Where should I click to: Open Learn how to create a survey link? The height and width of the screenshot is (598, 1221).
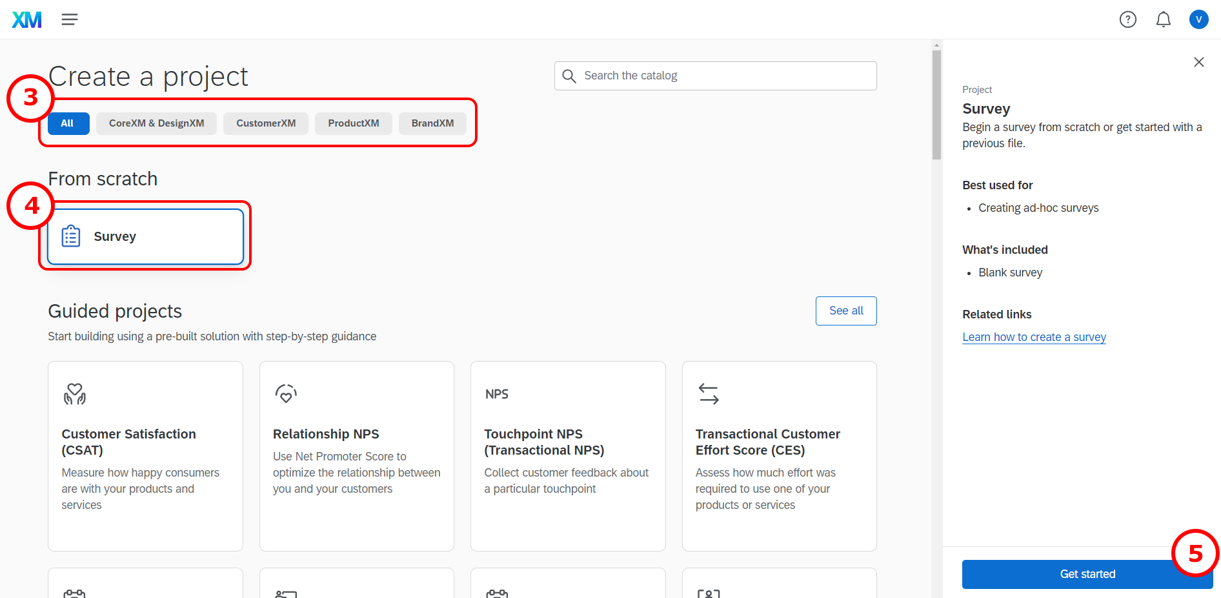click(x=1034, y=337)
